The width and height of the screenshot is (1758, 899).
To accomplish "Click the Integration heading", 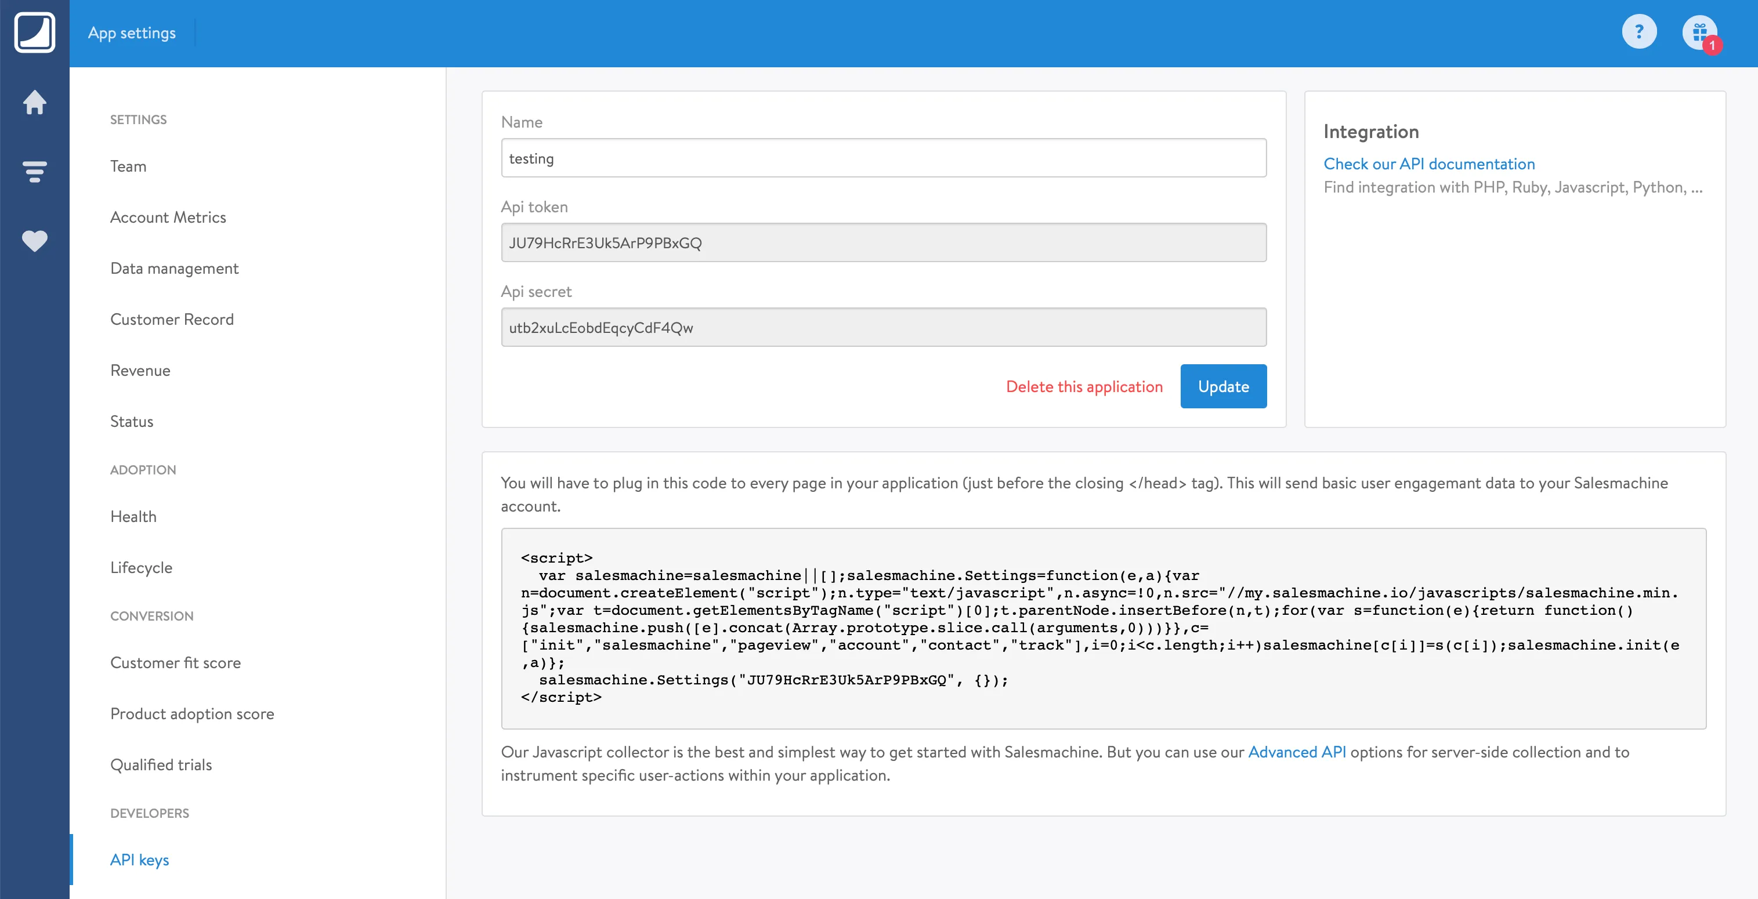I will tap(1370, 132).
